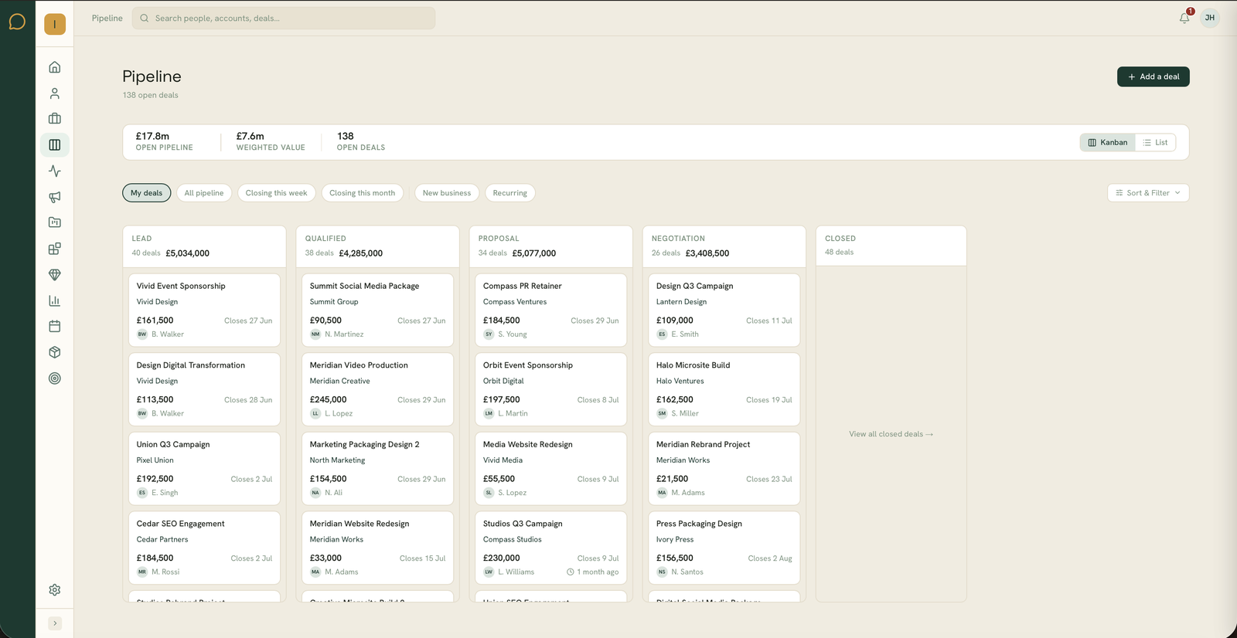
Task: Open Calendar via sidebar calendar icon
Action: click(55, 327)
